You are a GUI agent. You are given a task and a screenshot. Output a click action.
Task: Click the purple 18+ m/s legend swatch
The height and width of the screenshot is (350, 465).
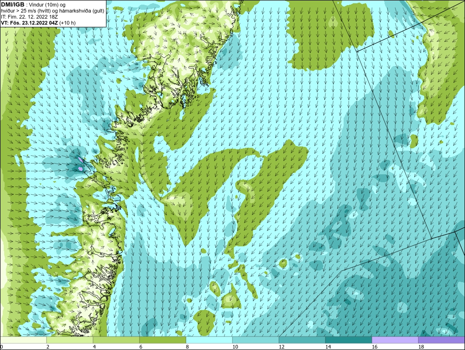pos(441,340)
